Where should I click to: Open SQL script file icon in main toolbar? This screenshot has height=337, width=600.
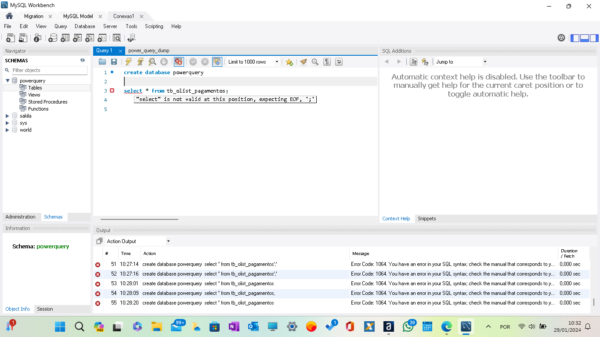click(23, 38)
